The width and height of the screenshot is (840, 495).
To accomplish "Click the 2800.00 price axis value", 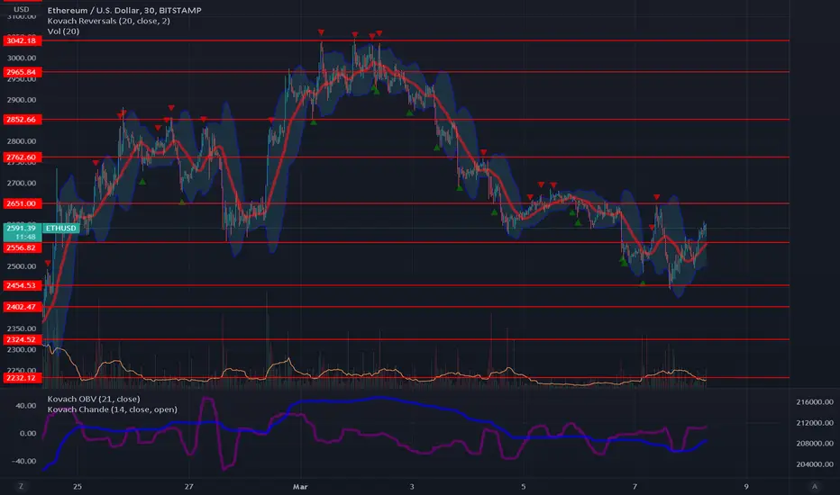I will pos(22,142).
